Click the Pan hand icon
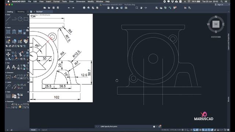The height and width of the screenshot is (132, 235). tap(141, 8)
